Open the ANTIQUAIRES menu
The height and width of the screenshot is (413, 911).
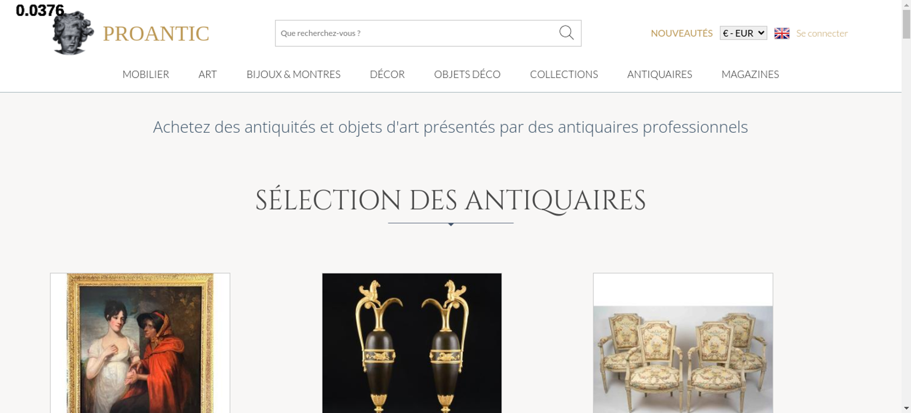pyautogui.click(x=660, y=74)
